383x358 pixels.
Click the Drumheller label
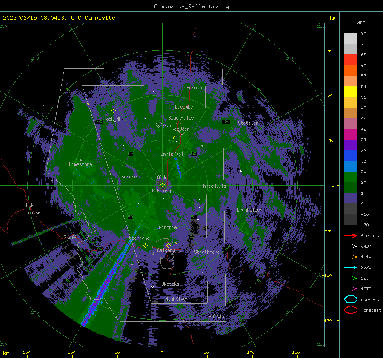[x=249, y=210]
